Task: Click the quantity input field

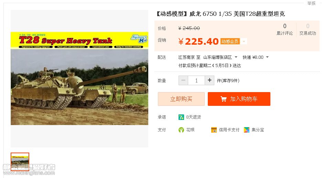Action: click(x=196, y=80)
